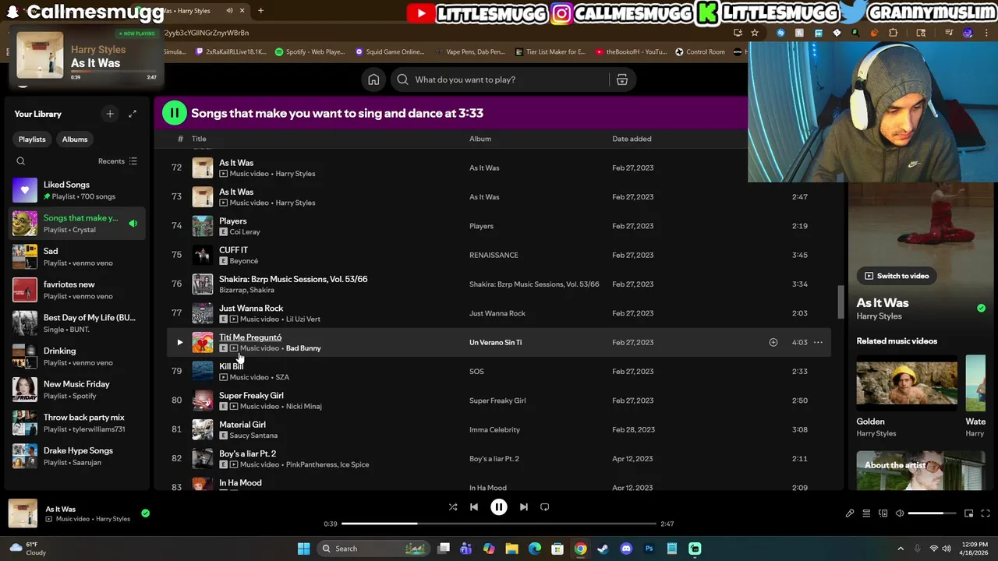Open 'Throw back party mix' playlist

75,423
